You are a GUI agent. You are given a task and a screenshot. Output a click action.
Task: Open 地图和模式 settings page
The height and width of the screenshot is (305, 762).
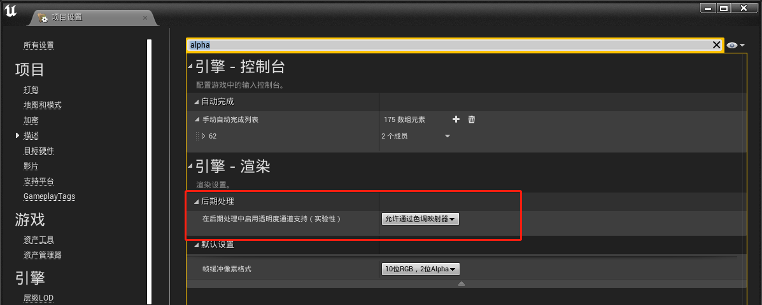42,105
